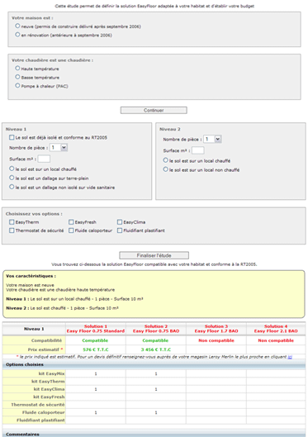Viewport: 308px width, 437px height.
Task: Open the 'ici' store link
Action: 290,357
